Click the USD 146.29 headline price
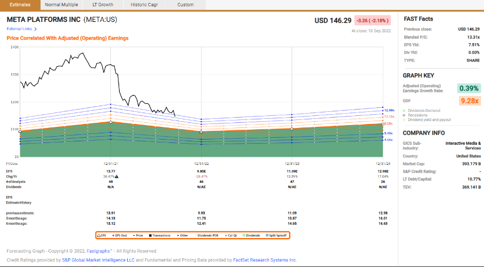Viewport: 484px width, 267px height. click(x=332, y=21)
